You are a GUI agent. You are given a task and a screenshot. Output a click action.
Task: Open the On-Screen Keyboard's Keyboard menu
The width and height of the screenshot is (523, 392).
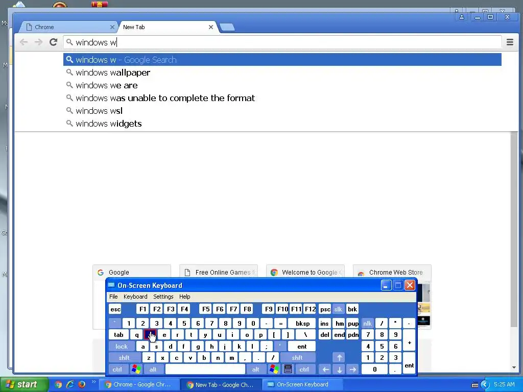point(135,297)
